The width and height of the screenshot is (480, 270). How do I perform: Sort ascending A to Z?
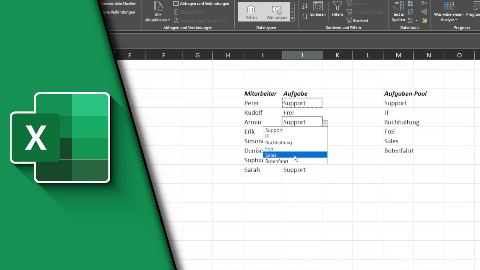[x=305, y=6]
